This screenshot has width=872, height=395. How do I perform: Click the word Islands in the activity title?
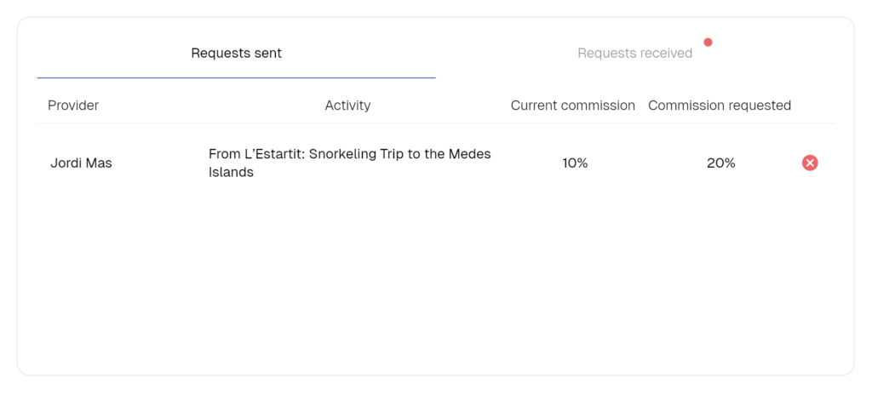(x=231, y=173)
